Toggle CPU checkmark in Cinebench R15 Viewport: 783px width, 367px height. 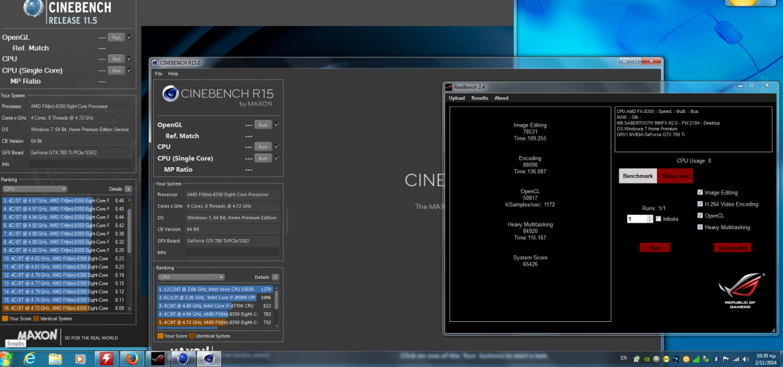pyautogui.click(x=277, y=146)
